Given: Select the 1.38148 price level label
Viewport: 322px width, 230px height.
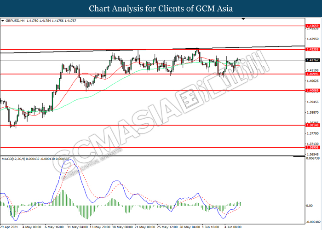Looking at the screenshot, I should pyautogui.click(x=312, y=125).
